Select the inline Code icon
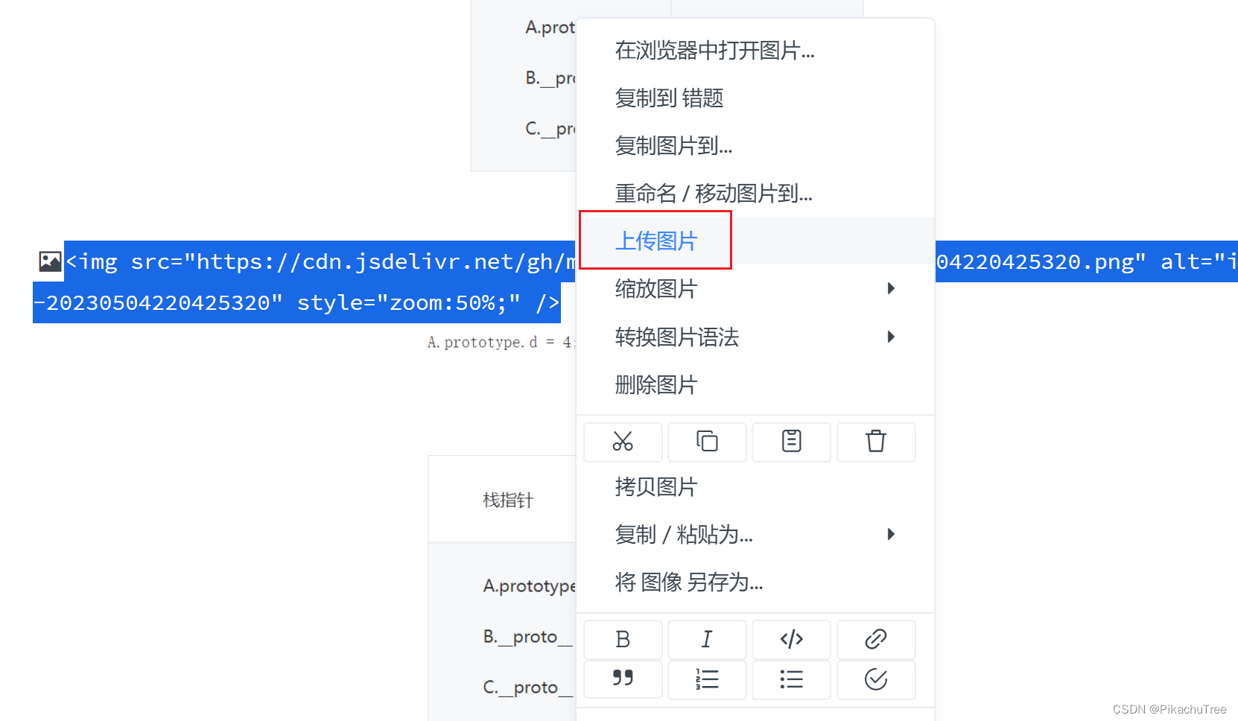Viewport: 1238px width, 721px height. point(791,638)
